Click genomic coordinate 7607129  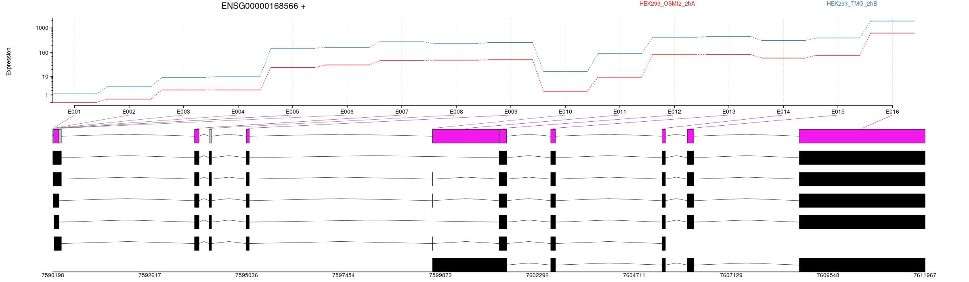[731, 276]
